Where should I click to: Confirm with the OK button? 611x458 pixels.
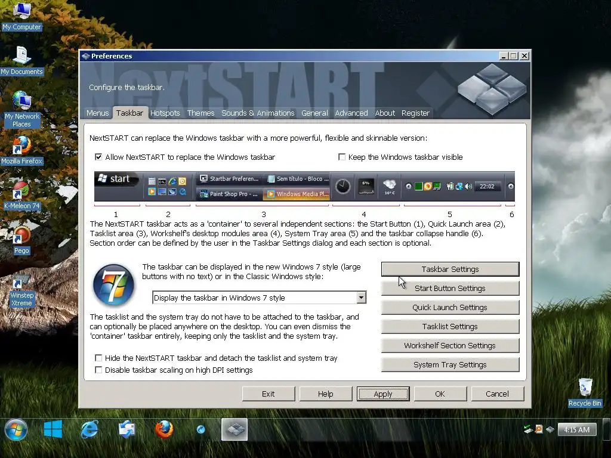[x=440, y=394]
